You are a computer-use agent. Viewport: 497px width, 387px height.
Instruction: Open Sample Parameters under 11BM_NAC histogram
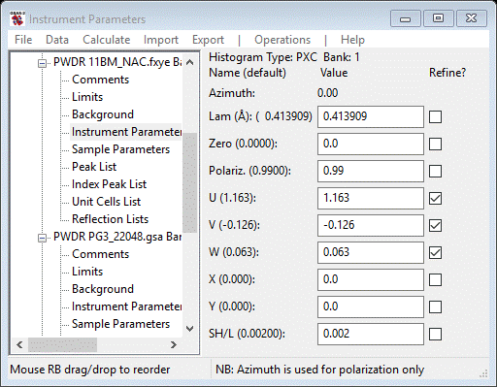point(120,149)
